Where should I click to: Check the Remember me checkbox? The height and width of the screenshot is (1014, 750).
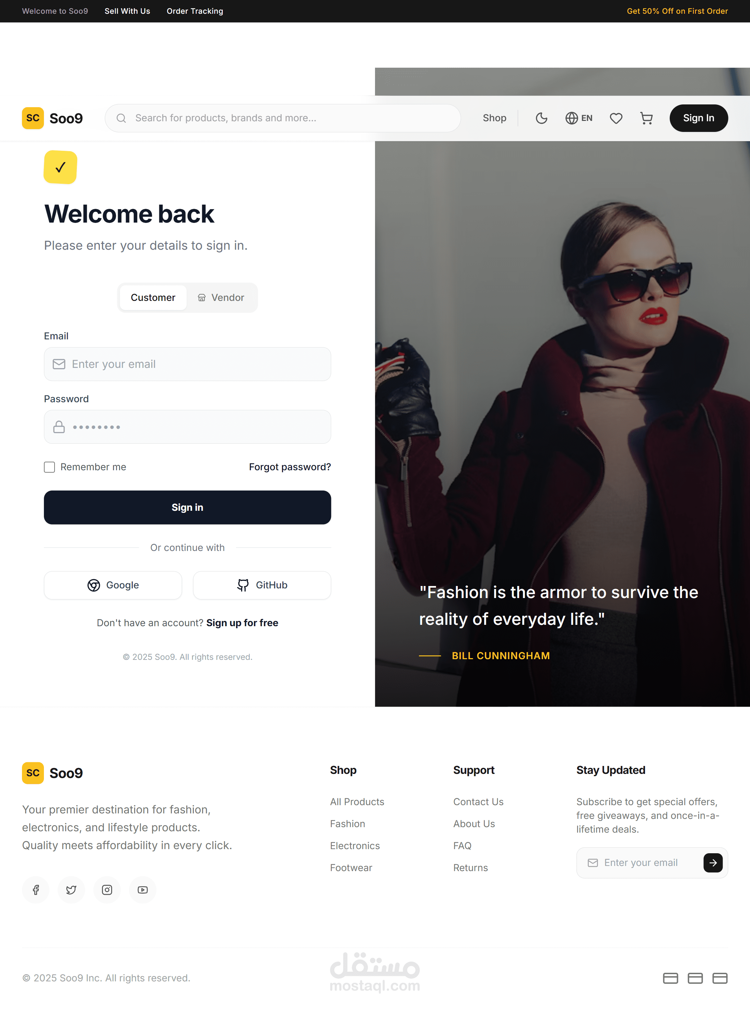49,467
